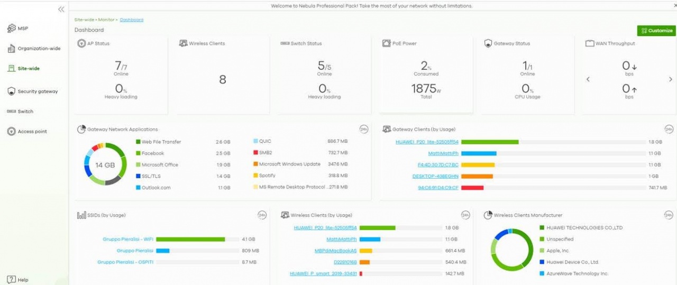Click the Switch icon in sidebar
Image resolution: width=677 pixels, height=285 pixels.
click(11, 112)
